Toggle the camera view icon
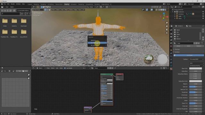The height and width of the screenshot is (115, 205). 167,30
